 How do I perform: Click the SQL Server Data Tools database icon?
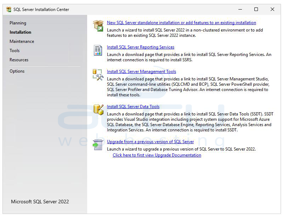coord(98,109)
